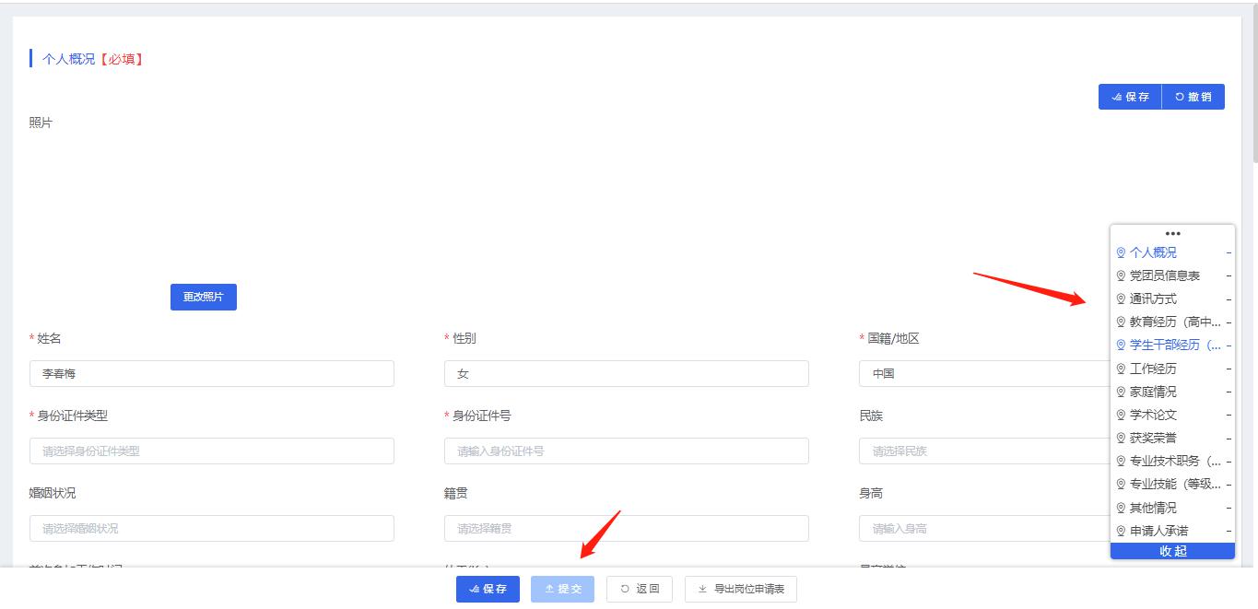Click the download icon on 导出岗位申请表 button
1258x609 pixels.
click(702, 589)
